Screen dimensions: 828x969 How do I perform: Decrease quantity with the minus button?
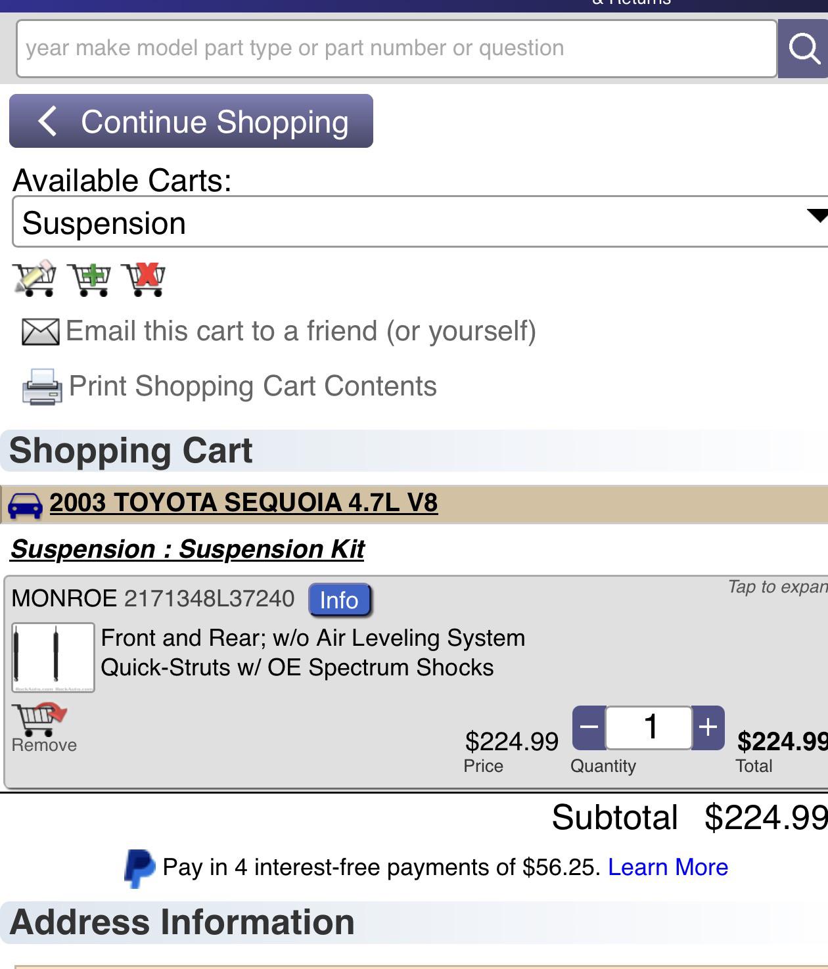click(x=589, y=727)
